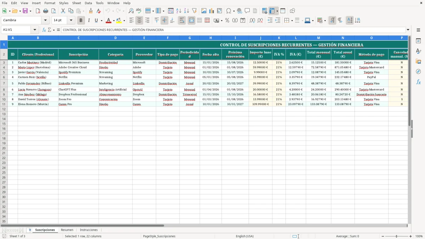Open the Data menu
425x239 pixels.
click(88, 3)
